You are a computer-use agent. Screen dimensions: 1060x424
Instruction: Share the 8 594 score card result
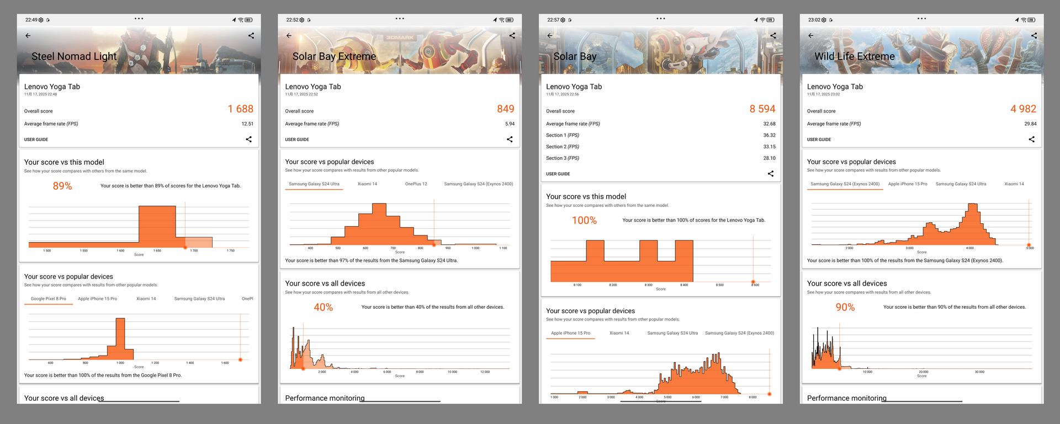click(x=771, y=174)
